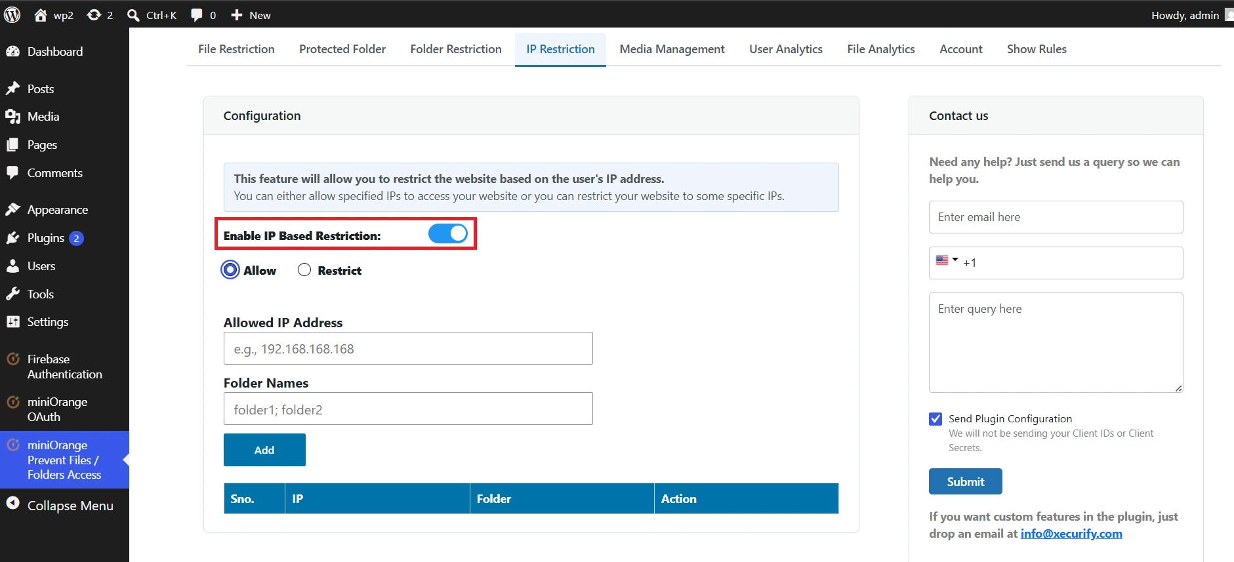Click the Contact us panel heading
The image size is (1234, 562).
pyautogui.click(x=958, y=115)
